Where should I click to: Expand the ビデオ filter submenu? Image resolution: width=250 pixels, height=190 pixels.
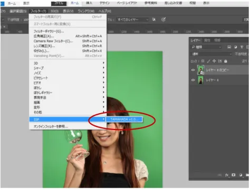pos(68,83)
